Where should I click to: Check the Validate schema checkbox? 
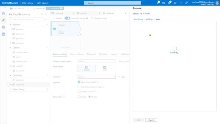(x=79, y=91)
